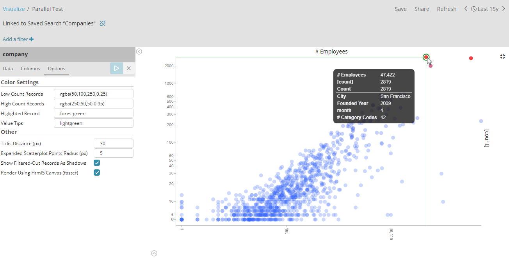The height and width of the screenshot is (258, 509).
Task: Step to previous time range with left arrow
Action: click(465, 8)
